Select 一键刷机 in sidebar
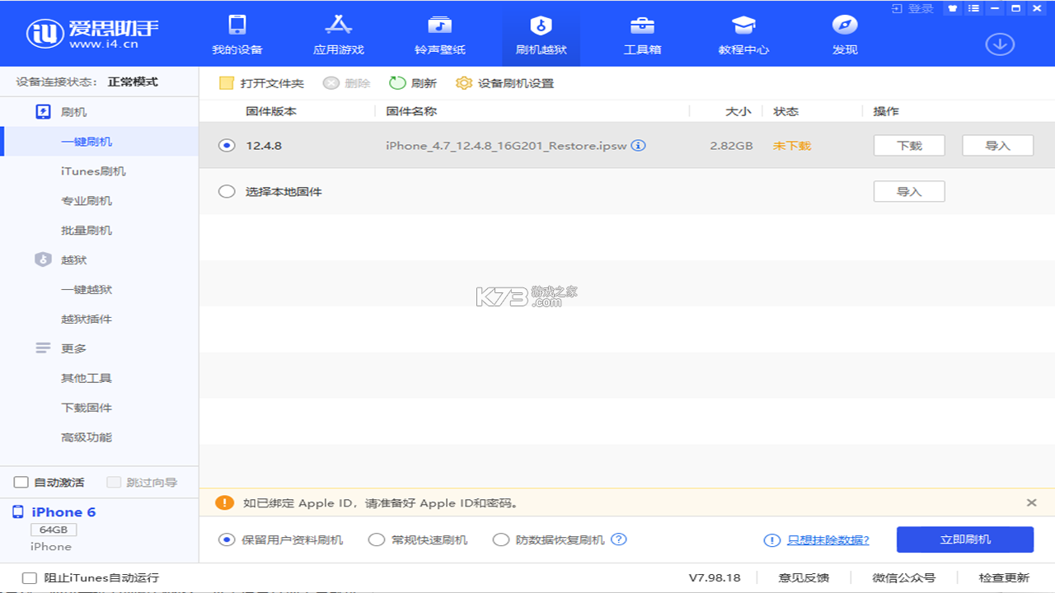 [x=87, y=142]
